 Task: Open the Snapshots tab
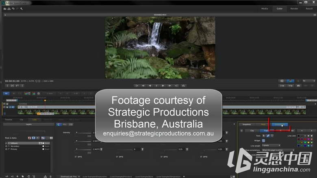247,124
